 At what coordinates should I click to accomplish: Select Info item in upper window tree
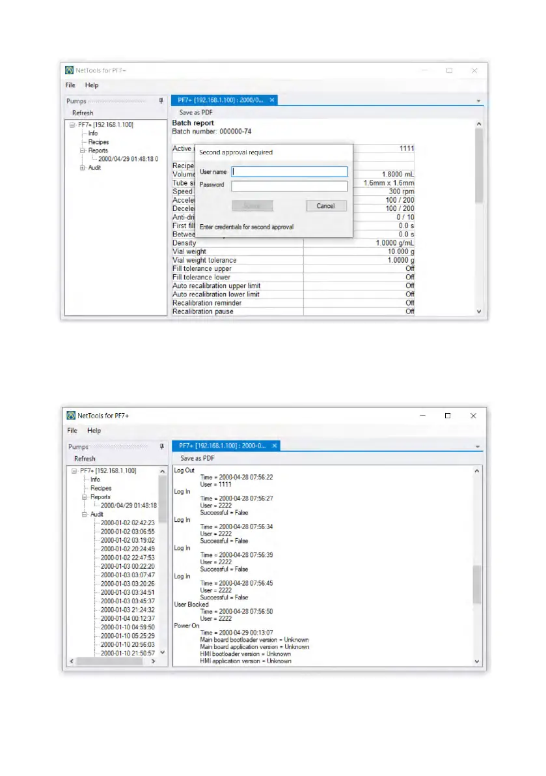pyautogui.click(x=93, y=133)
